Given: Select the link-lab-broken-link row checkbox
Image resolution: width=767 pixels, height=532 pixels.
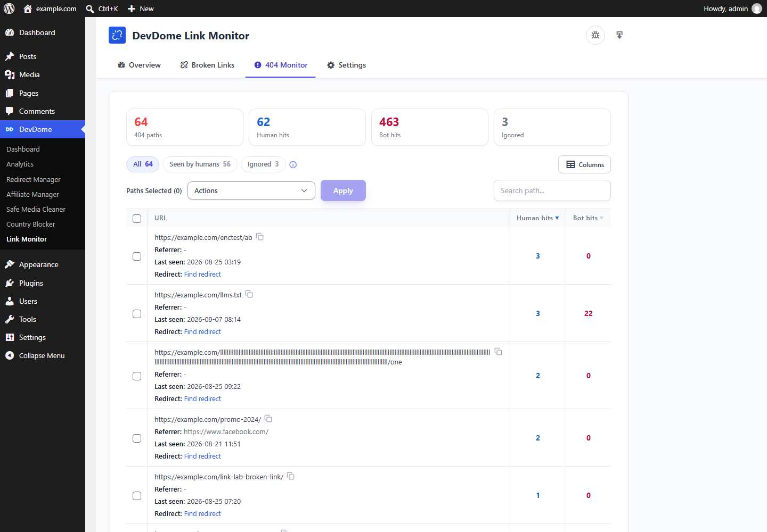Looking at the screenshot, I should point(137,496).
